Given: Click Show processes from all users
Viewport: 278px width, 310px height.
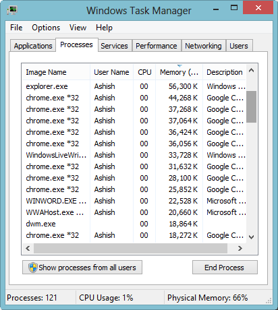Looking at the screenshot, I should click(x=82, y=268).
